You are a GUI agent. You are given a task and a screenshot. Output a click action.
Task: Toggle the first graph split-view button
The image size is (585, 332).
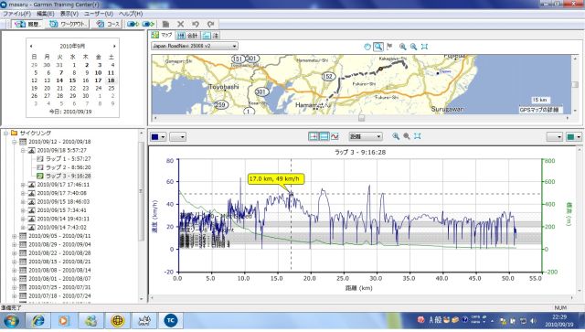tap(314, 136)
